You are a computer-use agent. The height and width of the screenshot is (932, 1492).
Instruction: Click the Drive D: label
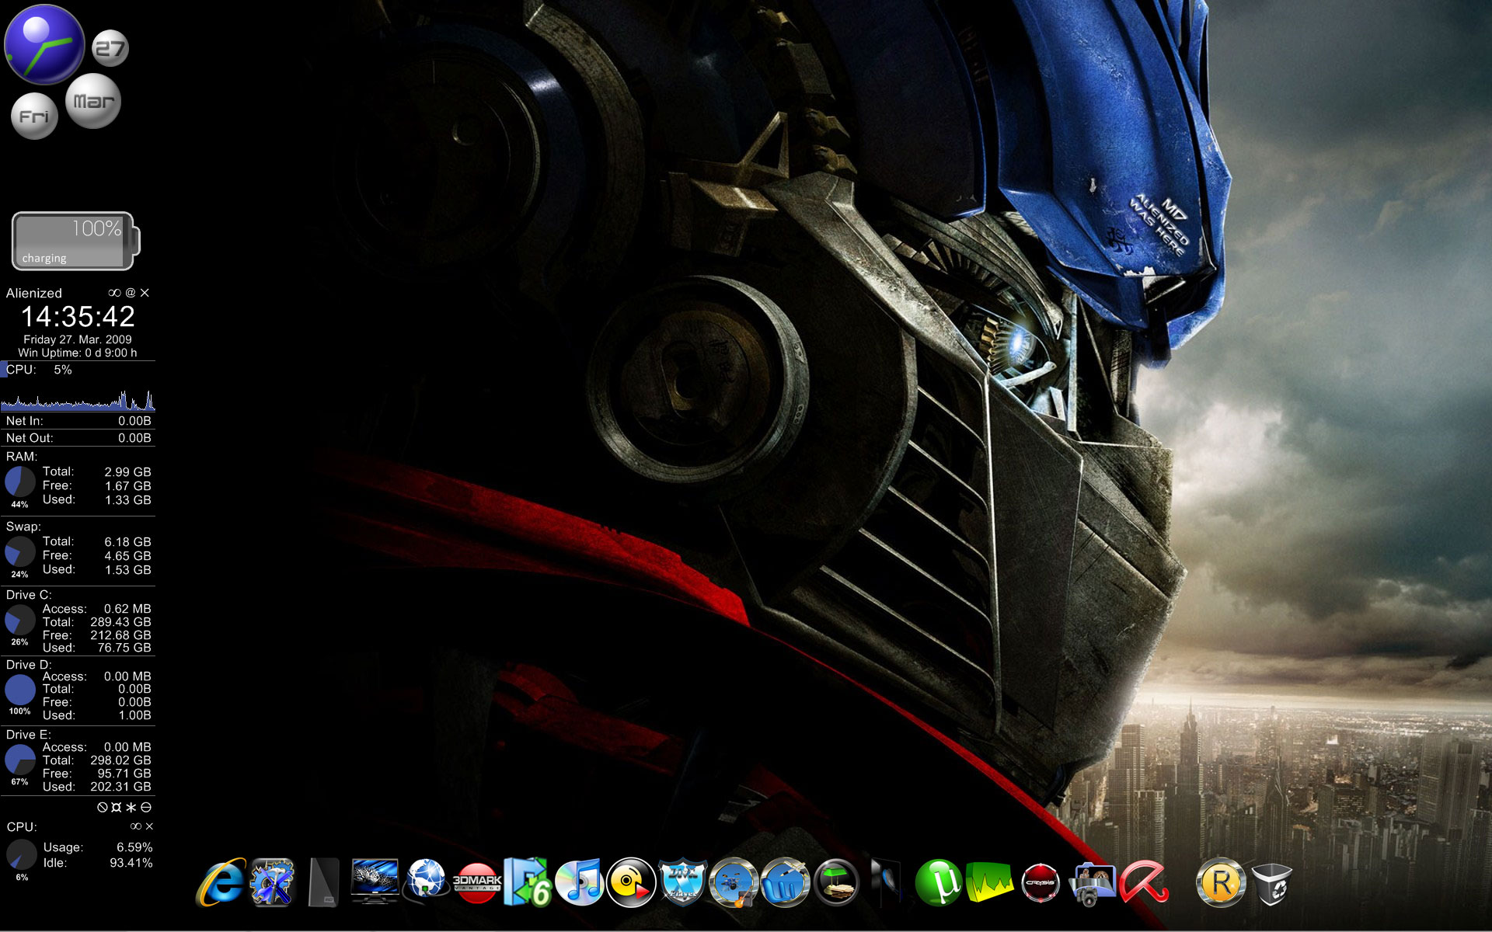pyautogui.click(x=29, y=665)
